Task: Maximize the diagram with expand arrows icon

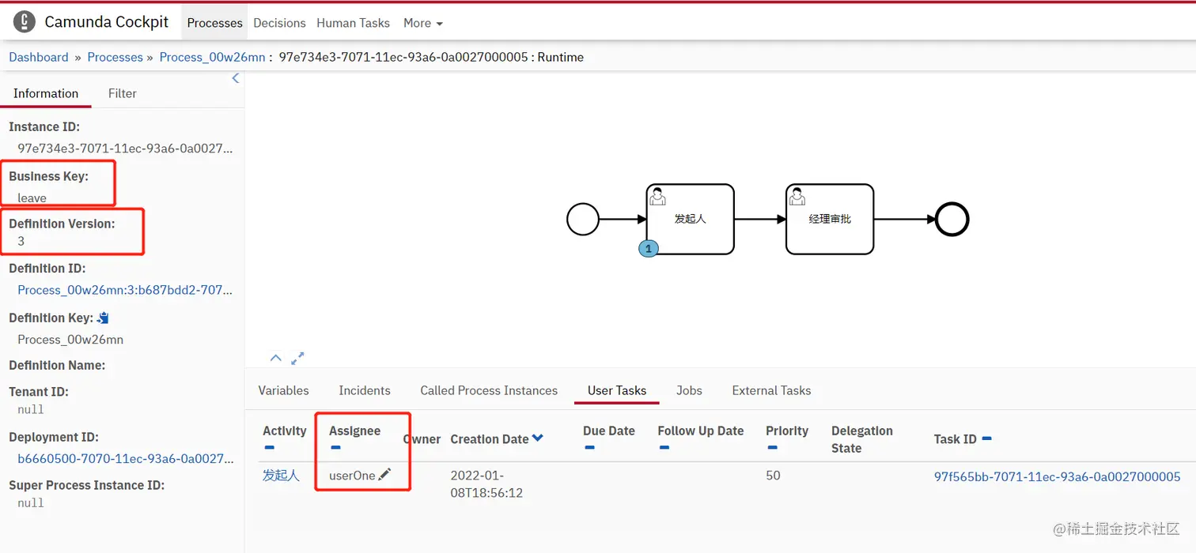Action: [297, 358]
